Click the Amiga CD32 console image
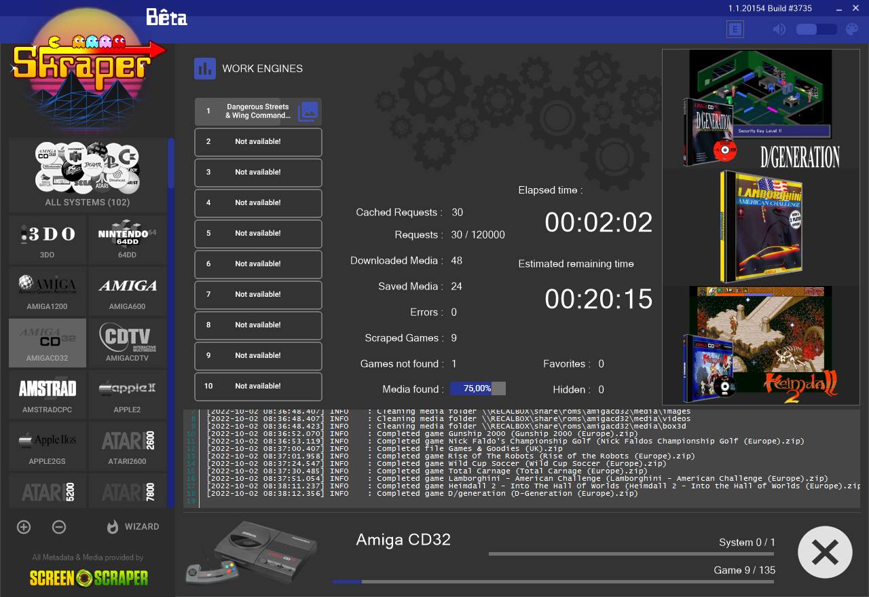869x597 pixels. pos(252,552)
